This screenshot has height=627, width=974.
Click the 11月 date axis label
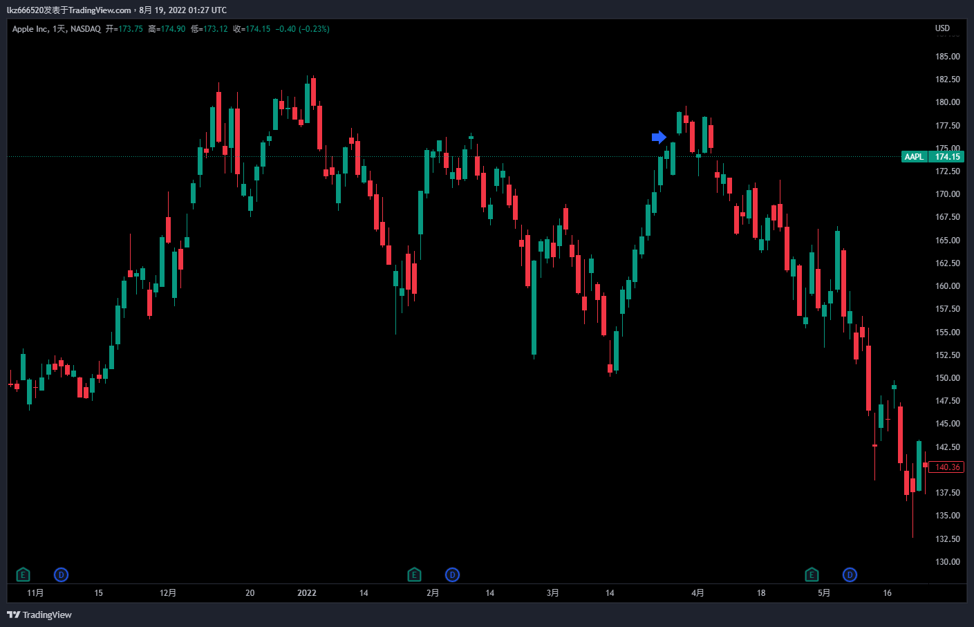coord(35,593)
